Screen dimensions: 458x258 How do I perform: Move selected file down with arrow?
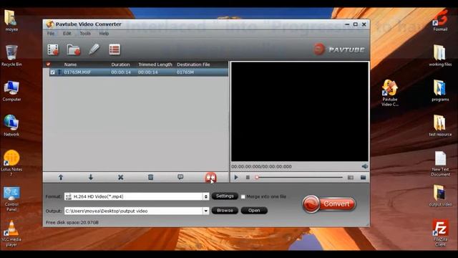[x=91, y=177]
